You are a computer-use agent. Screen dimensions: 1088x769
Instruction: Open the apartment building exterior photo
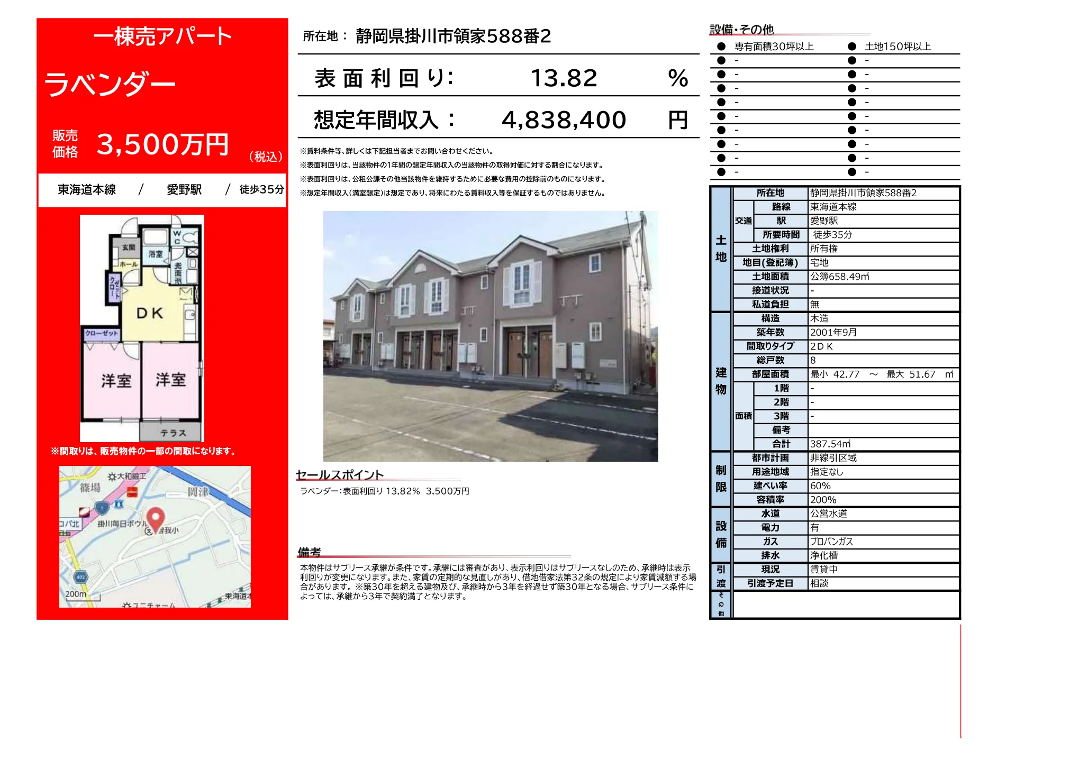click(x=491, y=336)
